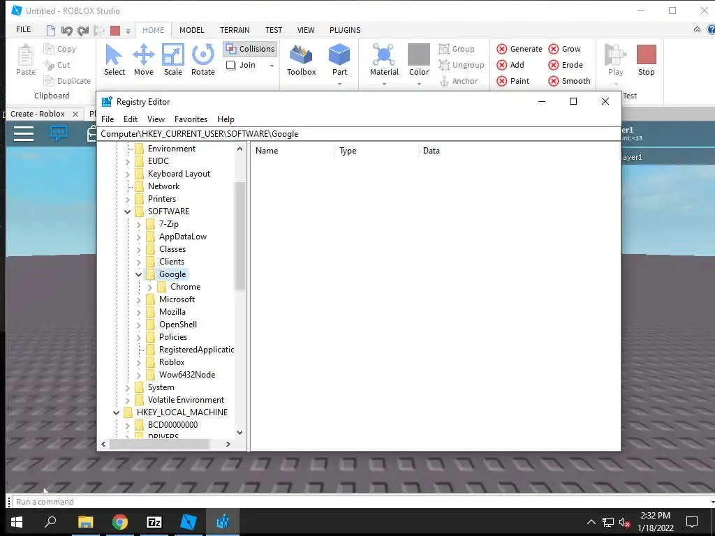This screenshot has height=536, width=715.
Task: Click the Grow terrain tool
Action: coord(564,49)
